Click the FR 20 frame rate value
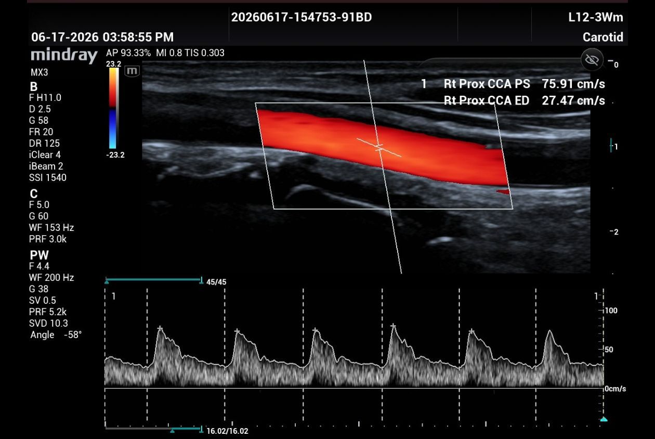 coord(41,132)
